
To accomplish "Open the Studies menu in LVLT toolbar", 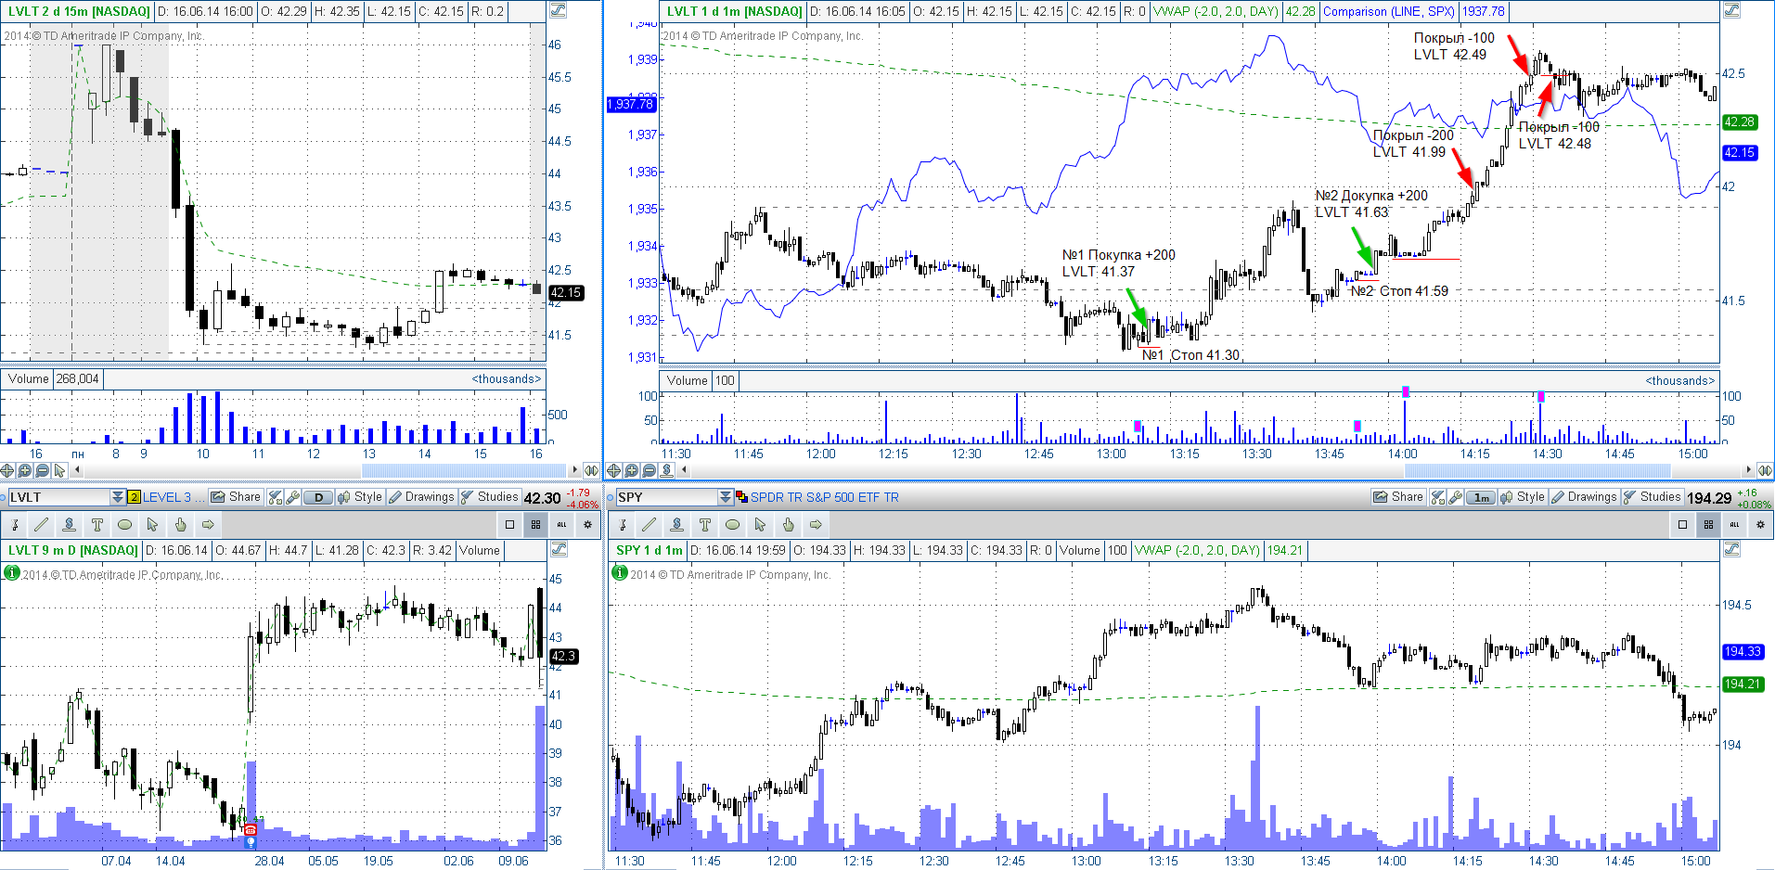I will click(490, 497).
